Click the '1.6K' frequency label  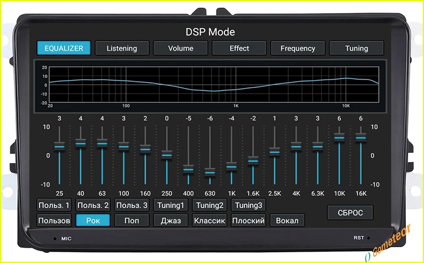pos(253,194)
